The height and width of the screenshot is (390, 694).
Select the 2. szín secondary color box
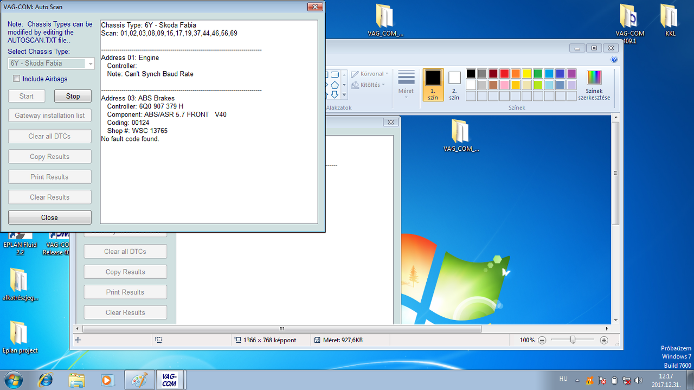click(x=454, y=85)
